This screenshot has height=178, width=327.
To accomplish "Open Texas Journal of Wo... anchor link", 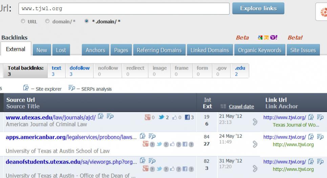I will (x=296, y=125).
